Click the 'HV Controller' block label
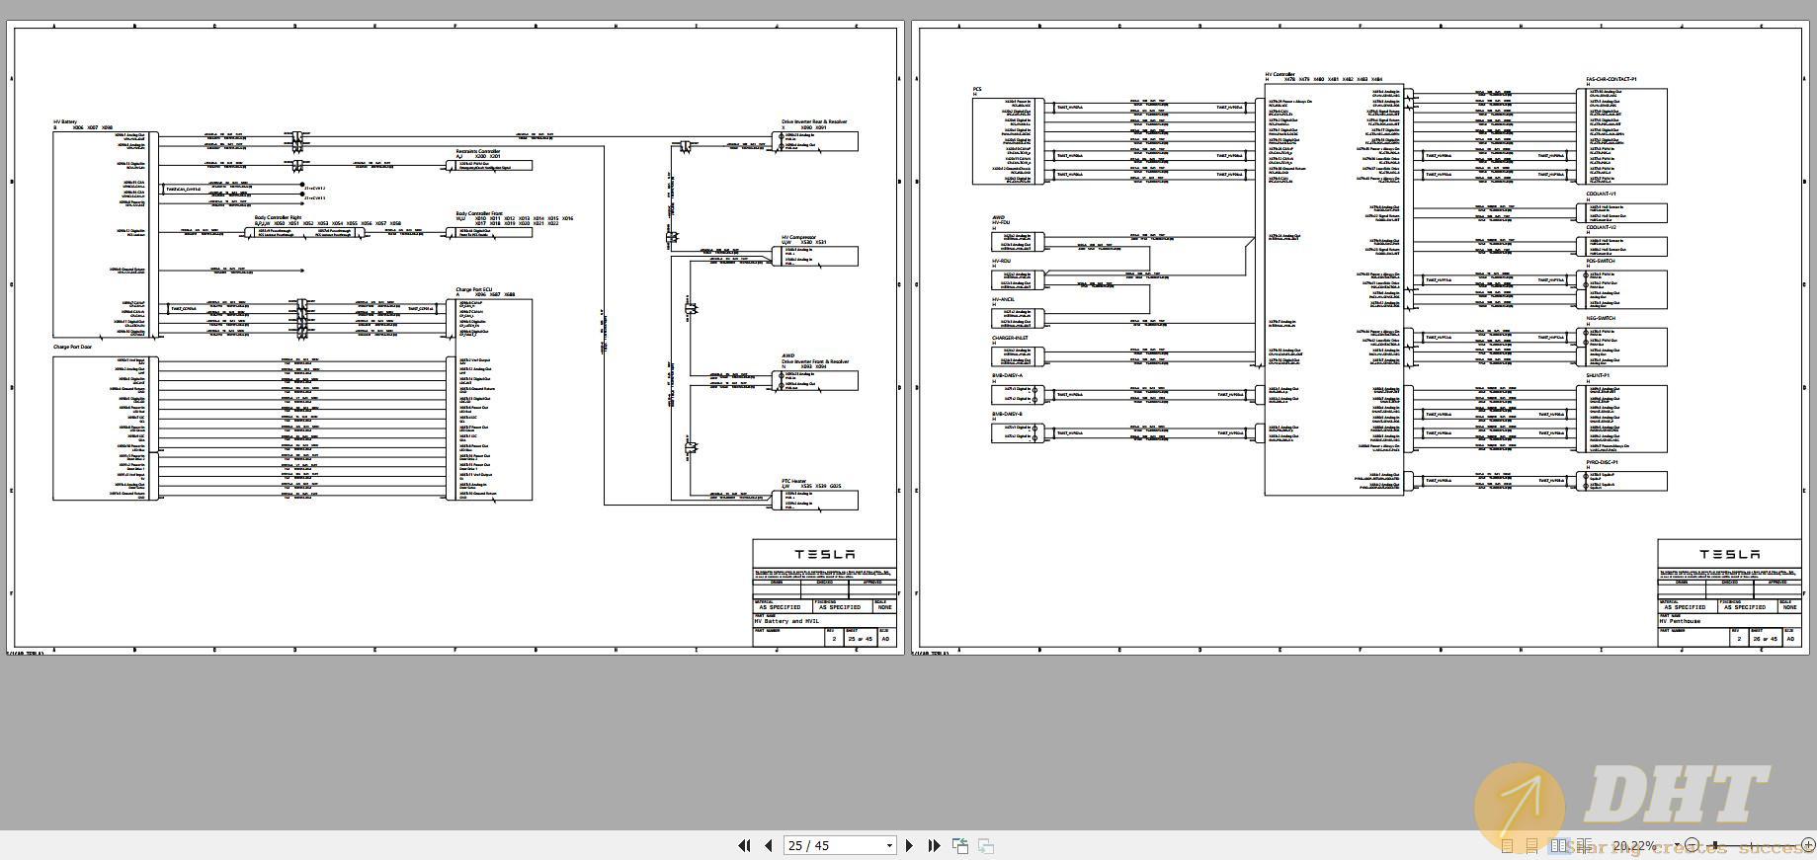This screenshot has width=1817, height=860. [1280, 74]
